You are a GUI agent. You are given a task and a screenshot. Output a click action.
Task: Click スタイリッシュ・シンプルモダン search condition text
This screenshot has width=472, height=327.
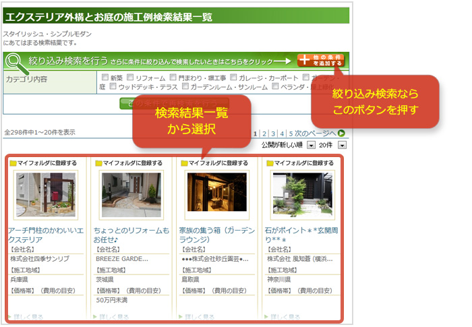pos(47,34)
